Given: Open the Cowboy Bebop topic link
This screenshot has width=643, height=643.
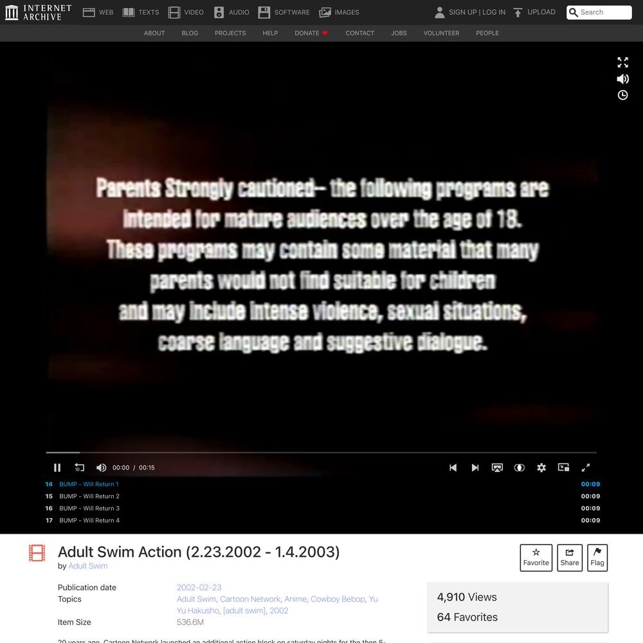Looking at the screenshot, I should (338, 599).
